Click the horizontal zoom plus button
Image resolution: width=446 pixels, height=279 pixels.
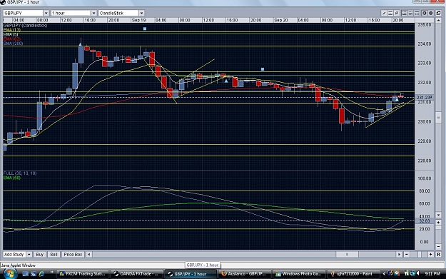click(x=430, y=255)
